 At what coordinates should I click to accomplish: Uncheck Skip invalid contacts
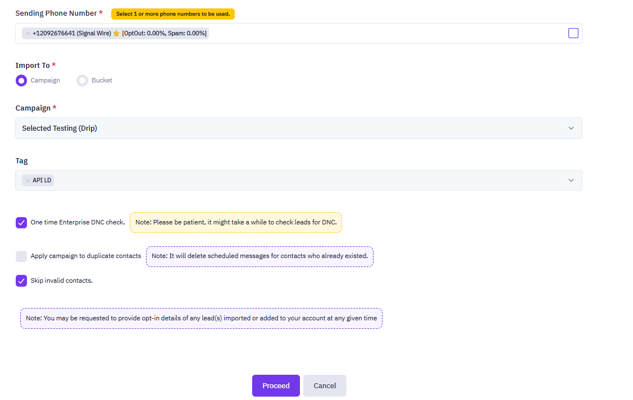click(21, 281)
